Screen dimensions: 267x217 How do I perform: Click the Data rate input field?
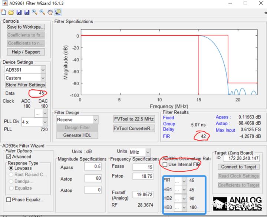point(37,93)
